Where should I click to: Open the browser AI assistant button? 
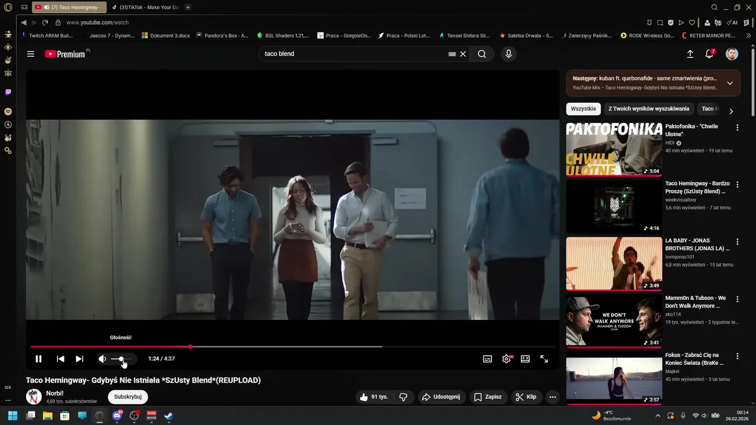[x=732, y=22]
